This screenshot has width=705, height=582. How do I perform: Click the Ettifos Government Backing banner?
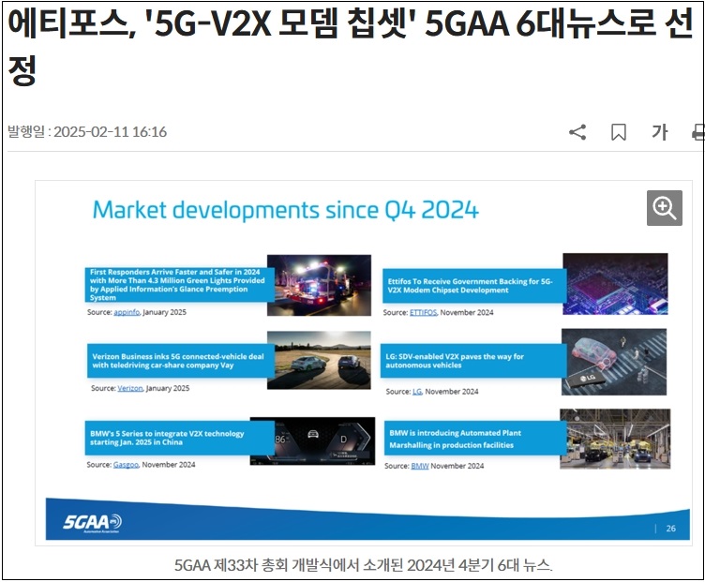tap(474, 286)
